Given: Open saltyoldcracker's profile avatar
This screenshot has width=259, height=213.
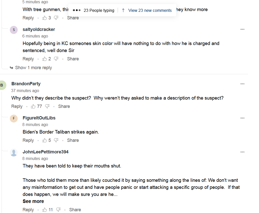Looking at the screenshot, I should tap(14, 30).
